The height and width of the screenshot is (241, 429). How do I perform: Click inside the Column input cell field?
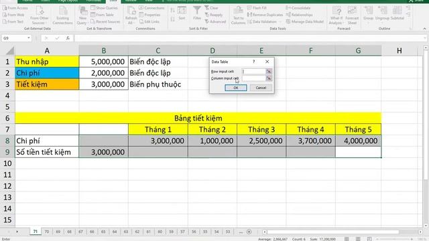coord(254,78)
